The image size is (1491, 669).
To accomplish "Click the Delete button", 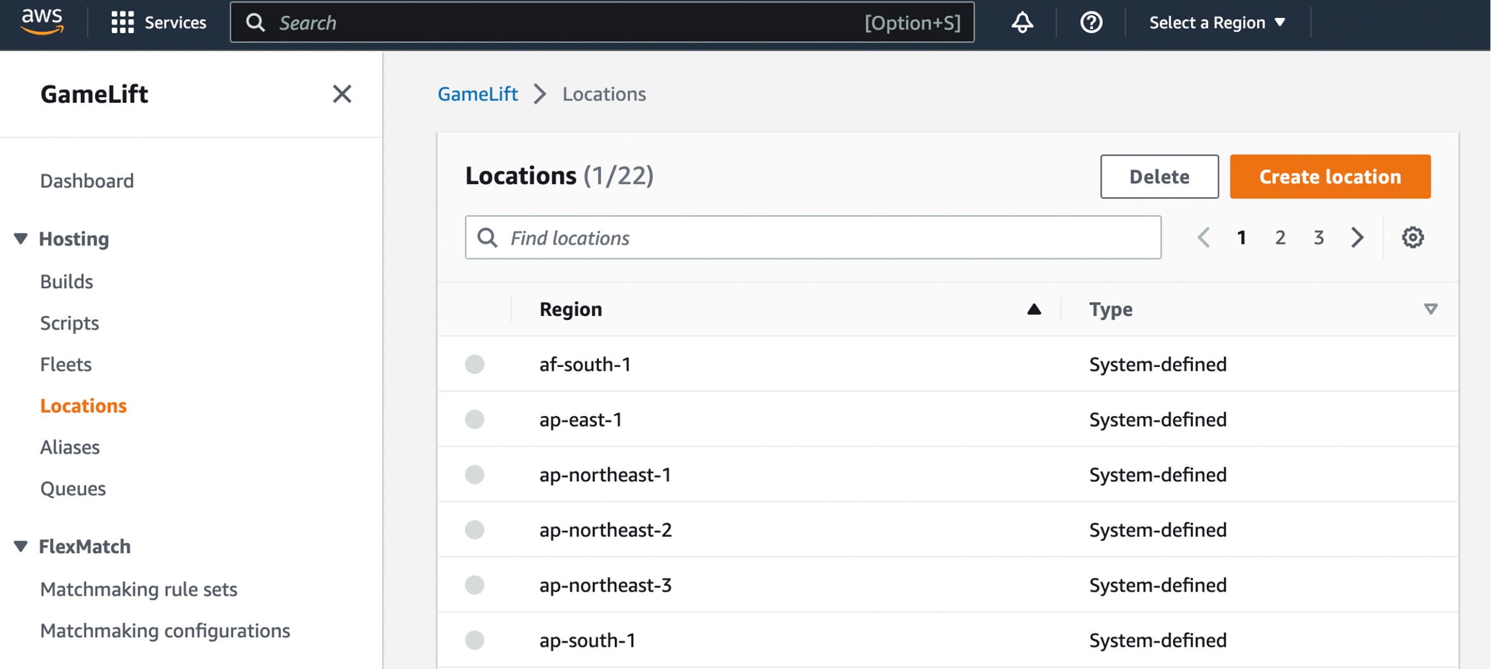I will click(x=1159, y=176).
